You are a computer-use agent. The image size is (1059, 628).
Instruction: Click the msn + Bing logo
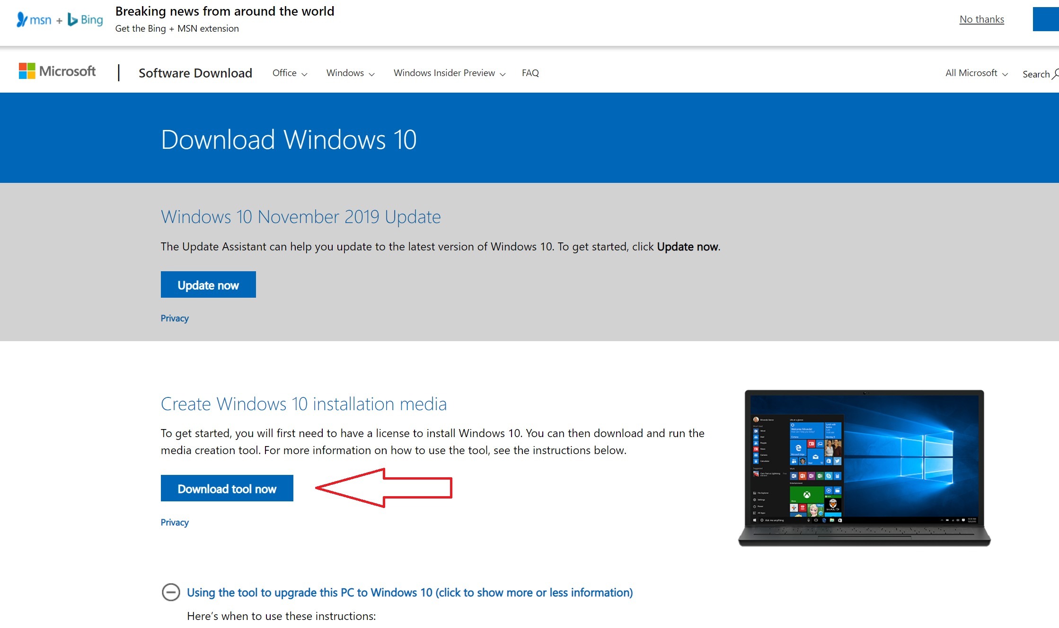tap(60, 20)
